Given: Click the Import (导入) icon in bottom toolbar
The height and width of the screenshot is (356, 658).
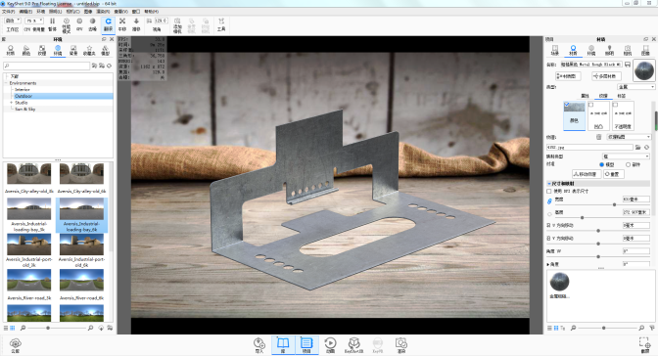Looking at the screenshot, I should [259, 345].
